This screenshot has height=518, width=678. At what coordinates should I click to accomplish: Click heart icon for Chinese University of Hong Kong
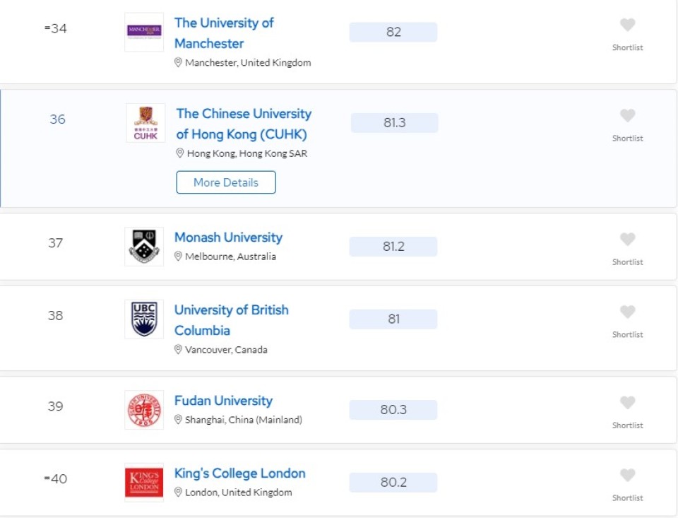(627, 116)
